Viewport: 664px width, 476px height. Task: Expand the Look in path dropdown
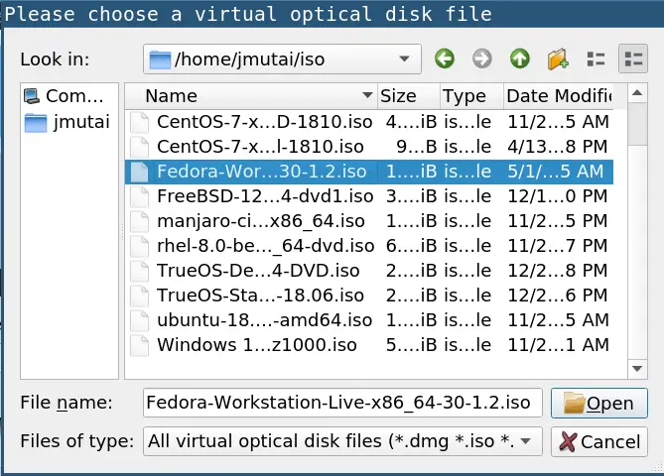coord(404,59)
